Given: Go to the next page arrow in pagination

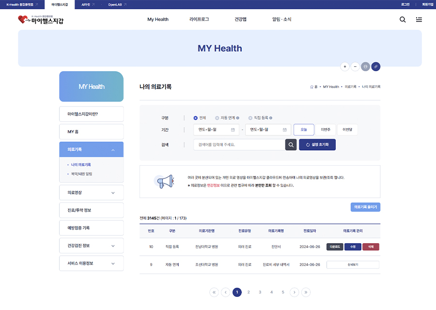Looking at the screenshot, I should 294,292.
